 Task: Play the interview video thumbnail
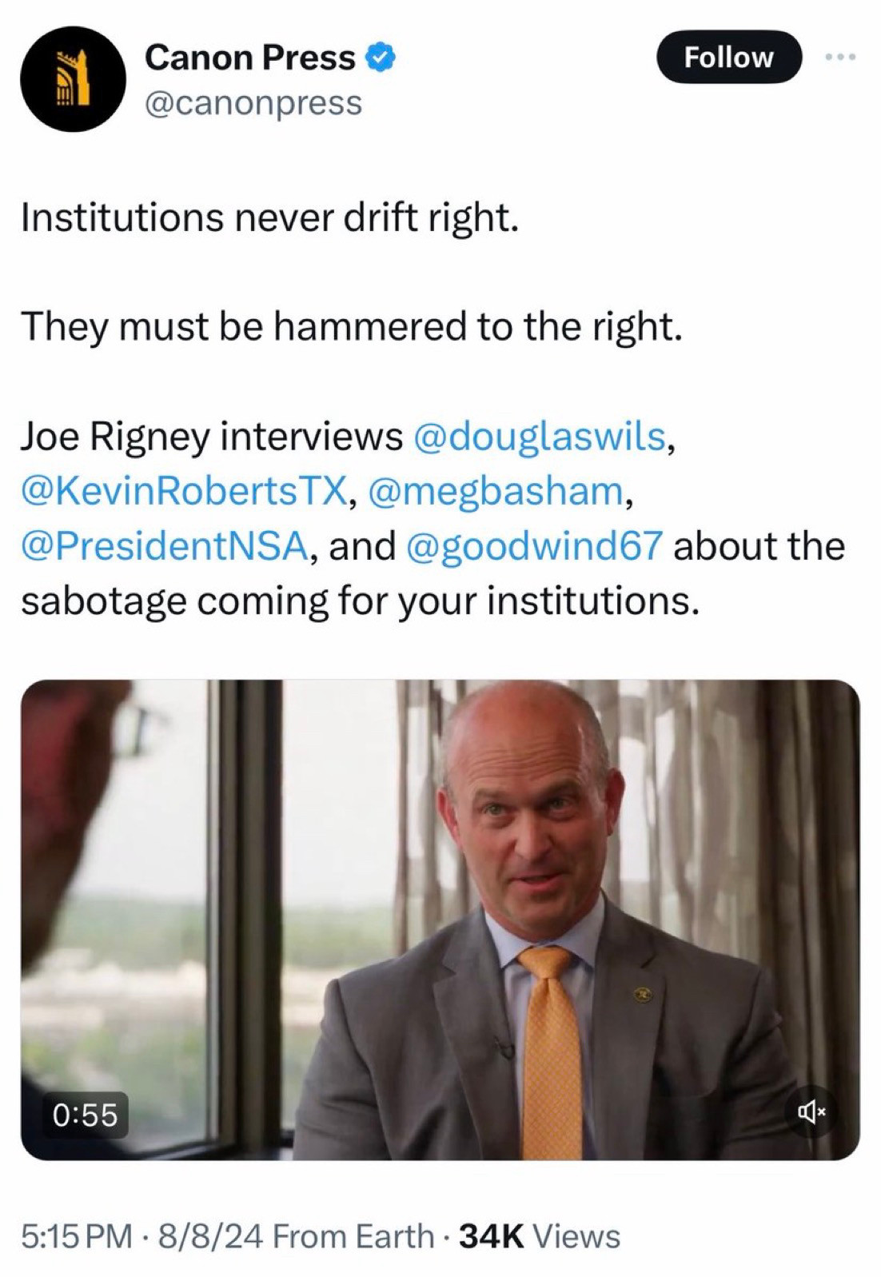pos(440,919)
